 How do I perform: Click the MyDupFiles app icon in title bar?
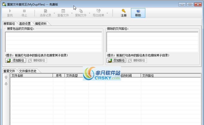[x=4, y=4]
